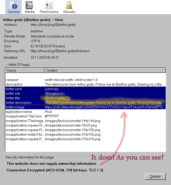Select the application-name row
The height and width of the screenshot is (185, 171).
coord(85,112)
